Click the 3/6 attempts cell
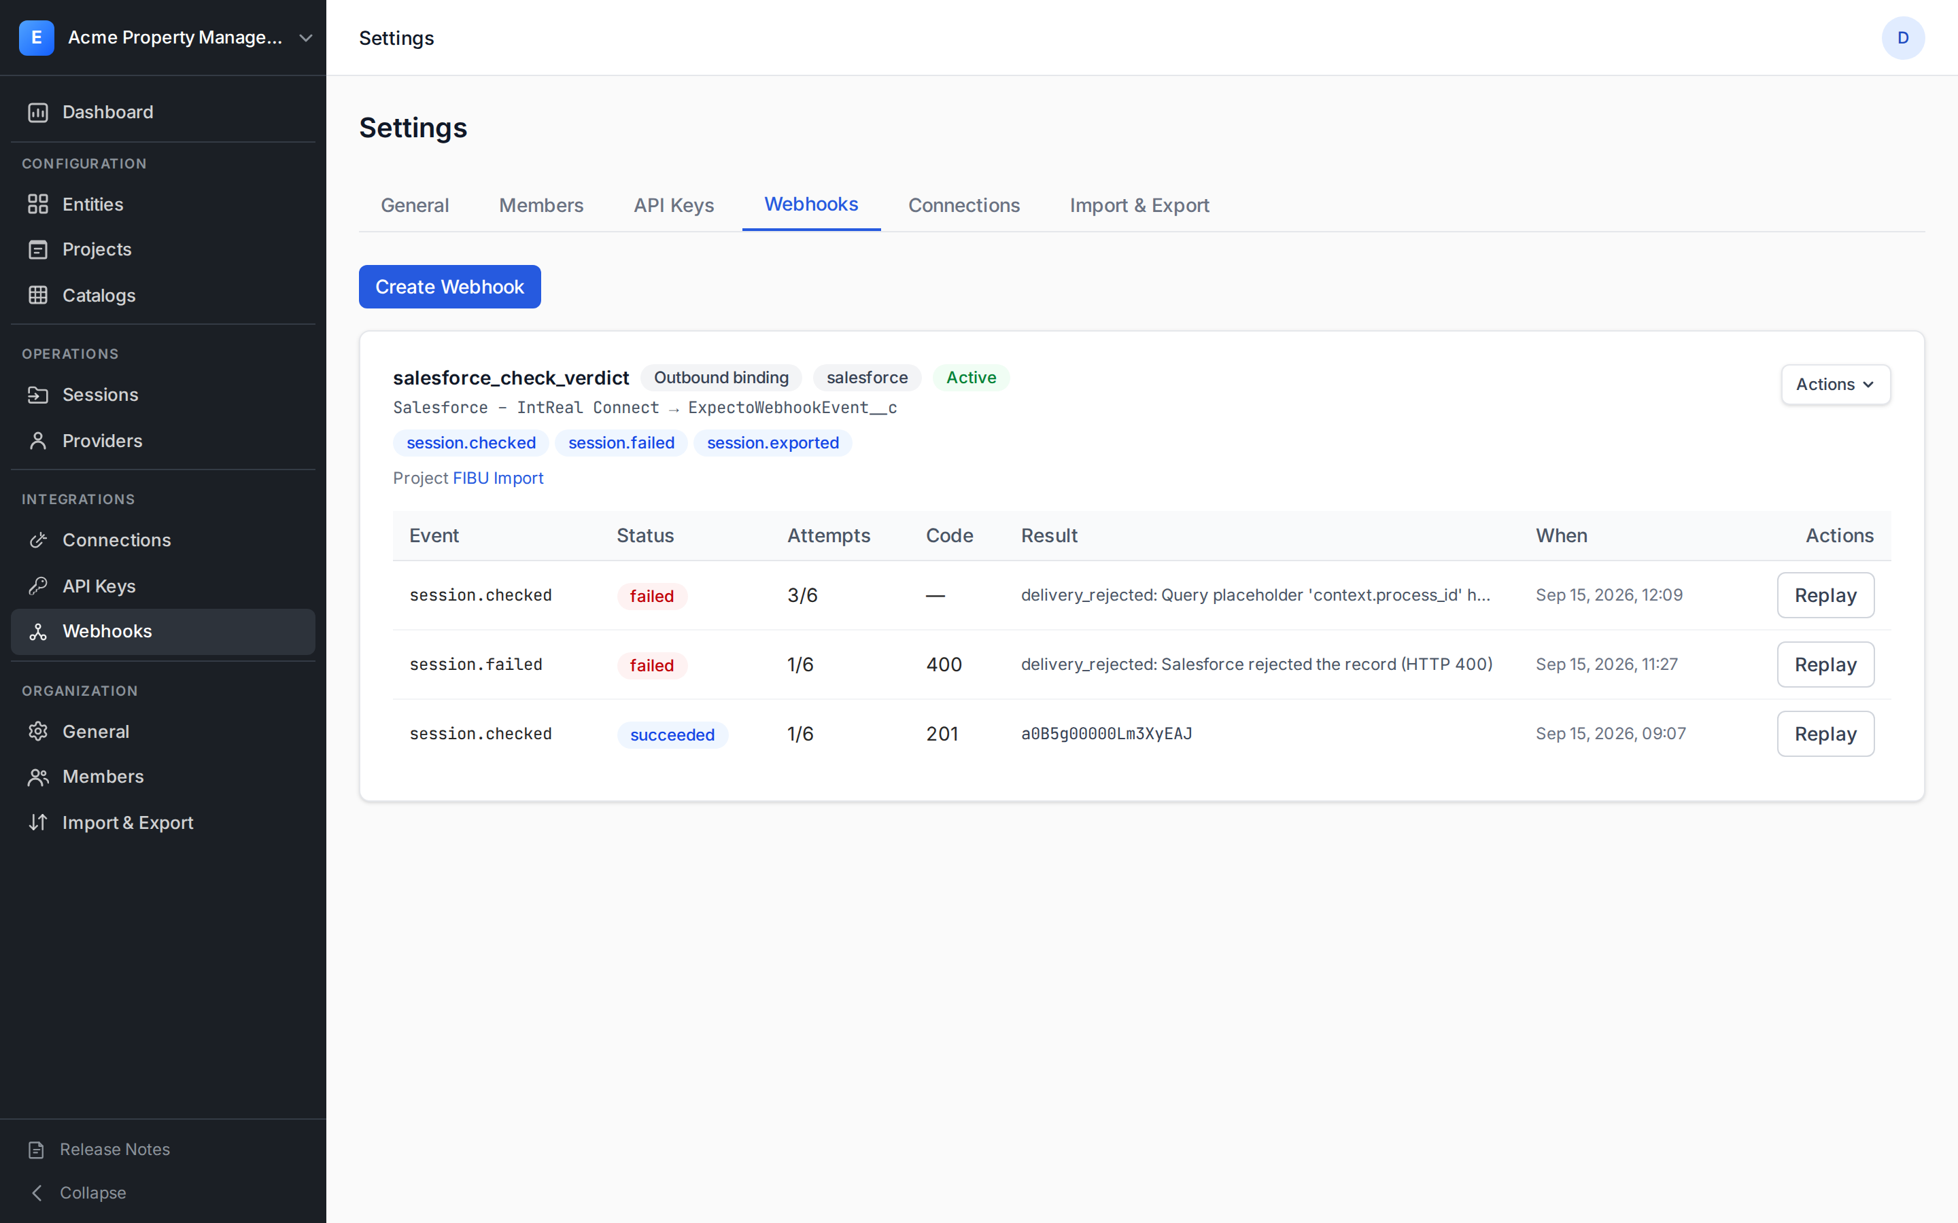This screenshot has width=1958, height=1223. tap(802, 595)
